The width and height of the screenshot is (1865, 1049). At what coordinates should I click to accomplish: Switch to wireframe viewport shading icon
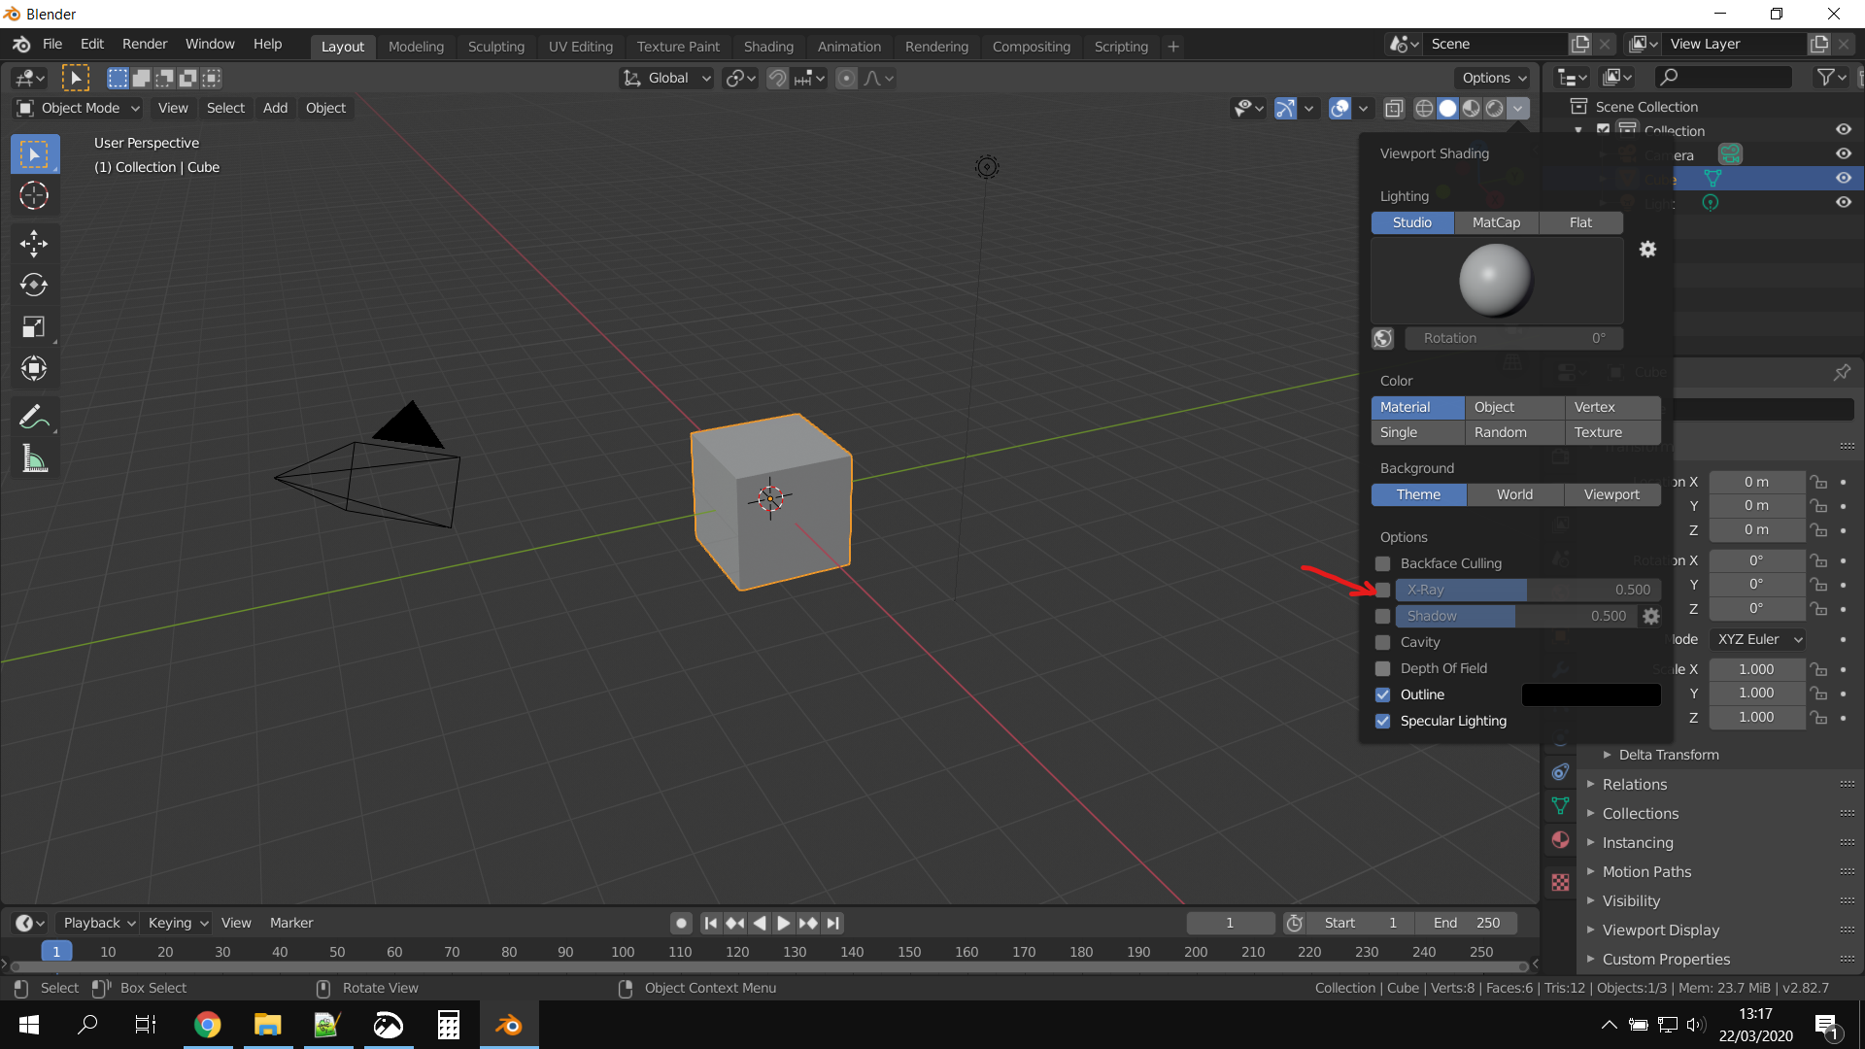click(x=1424, y=108)
